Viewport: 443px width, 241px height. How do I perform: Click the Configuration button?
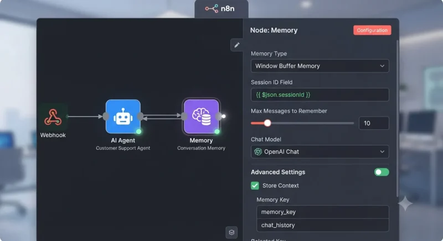point(372,30)
